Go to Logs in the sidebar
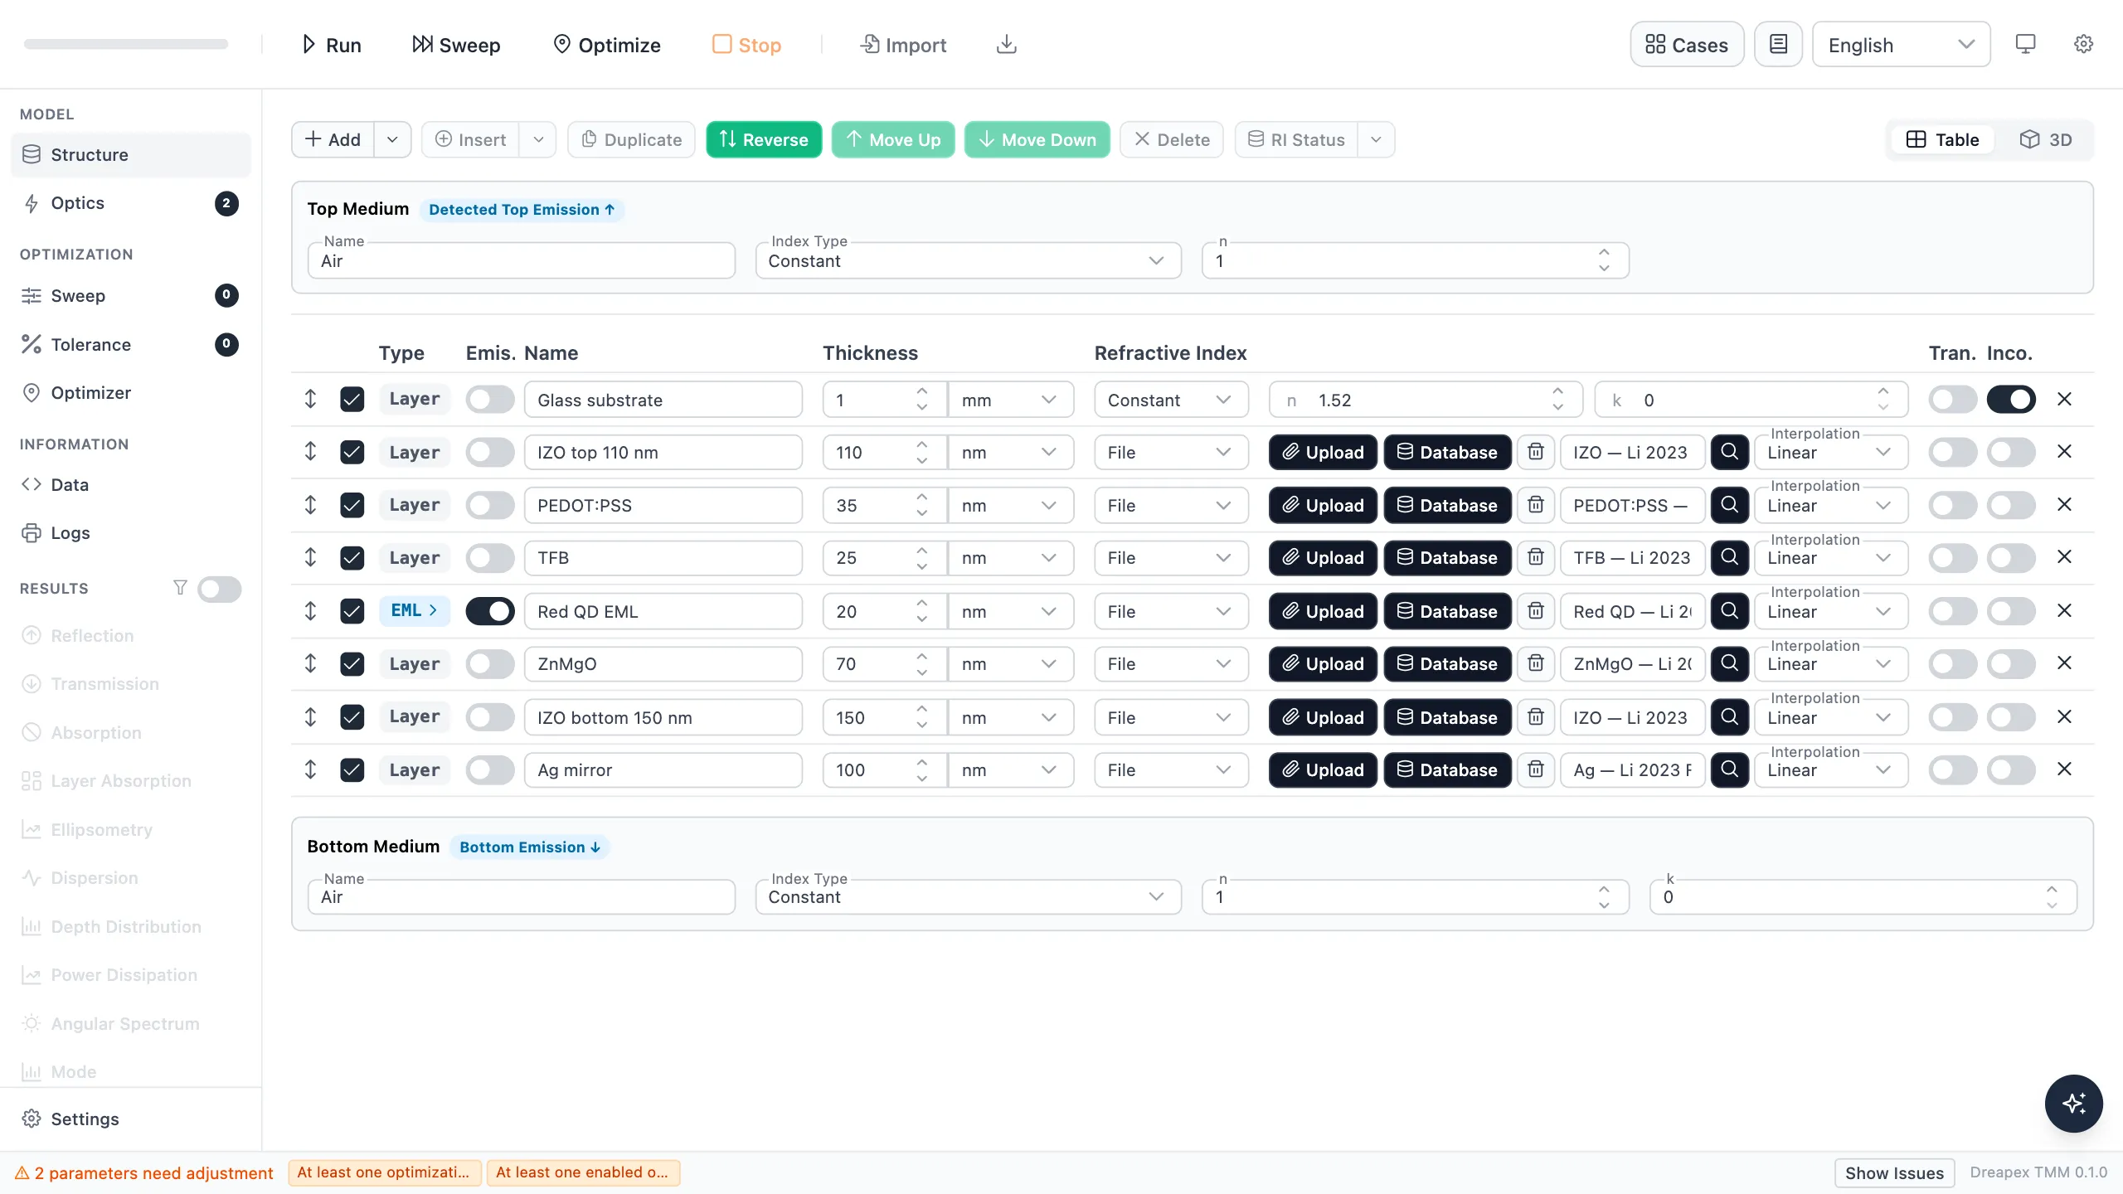The height and width of the screenshot is (1194, 2123). (x=130, y=533)
